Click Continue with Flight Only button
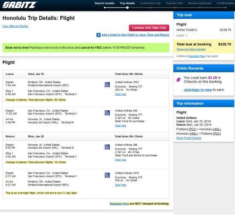The height and width of the screenshot is (215, 235). (x=149, y=28)
